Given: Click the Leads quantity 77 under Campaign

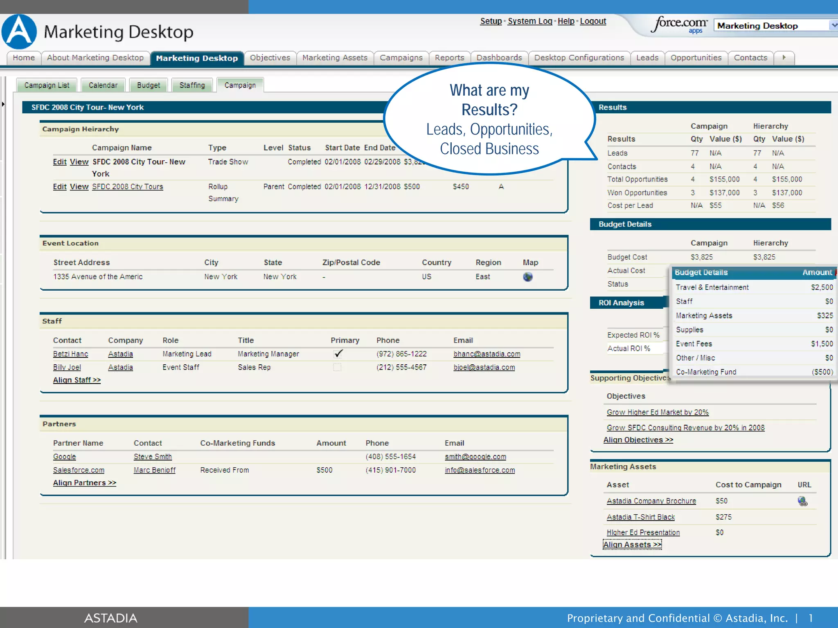Looking at the screenshot, I should click(x=695, y=153).
